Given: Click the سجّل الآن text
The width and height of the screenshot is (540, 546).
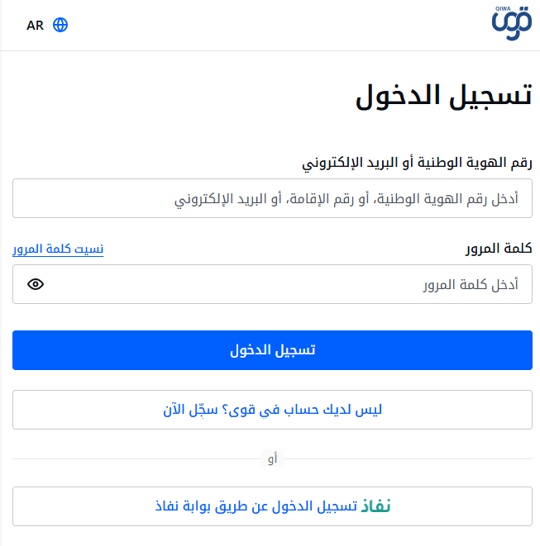Looking at the screenshot, I should 190,410.
